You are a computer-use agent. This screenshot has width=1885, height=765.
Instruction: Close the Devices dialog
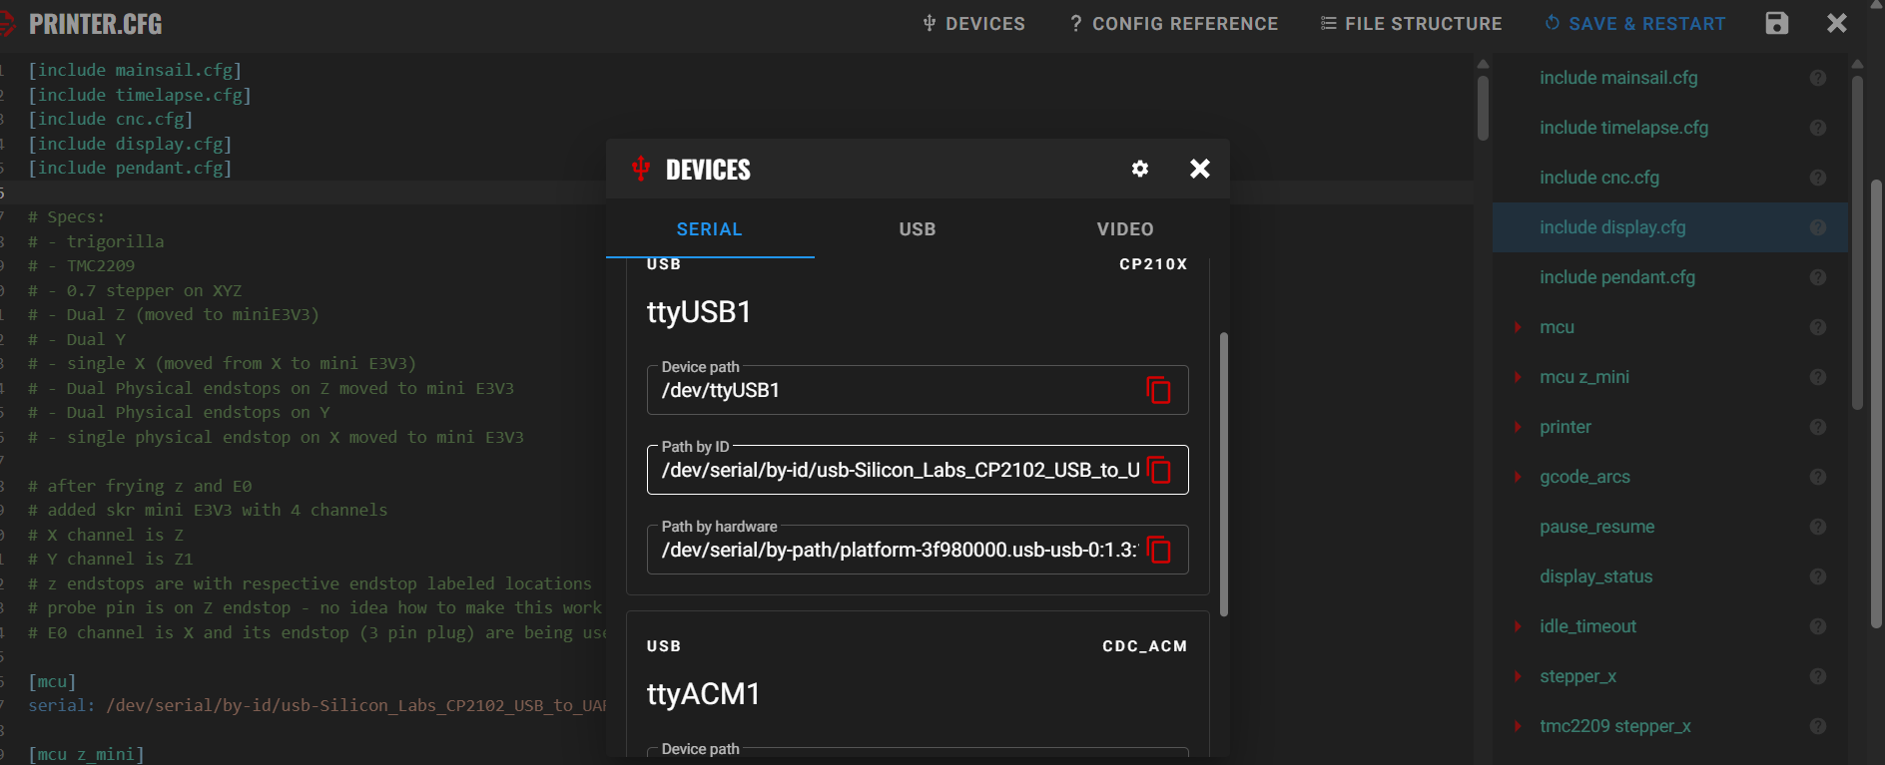coord(1199,170)
